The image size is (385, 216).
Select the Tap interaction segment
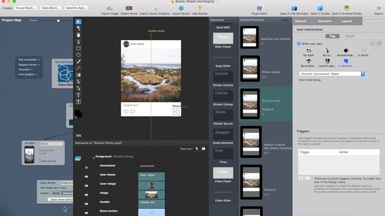click(333, 36)
